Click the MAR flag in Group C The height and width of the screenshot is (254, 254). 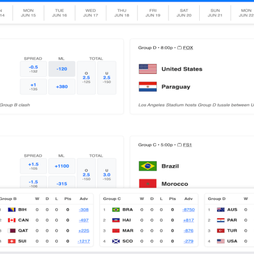116,231
